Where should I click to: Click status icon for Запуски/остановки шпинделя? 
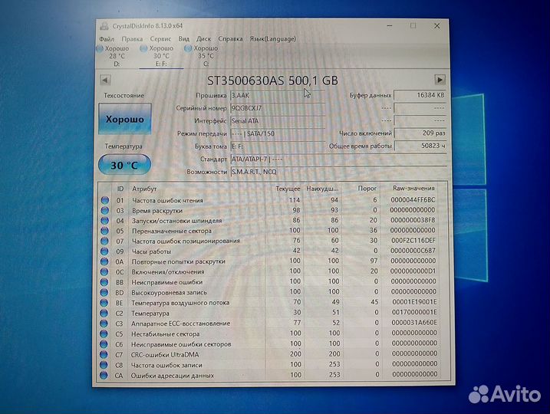104,221
